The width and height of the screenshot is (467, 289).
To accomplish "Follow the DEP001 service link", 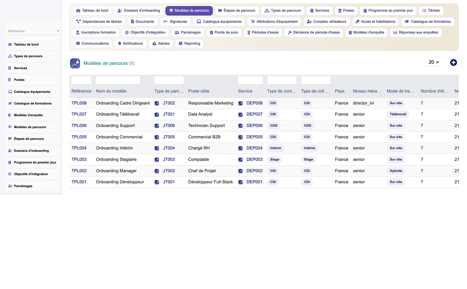I will 254,182.
